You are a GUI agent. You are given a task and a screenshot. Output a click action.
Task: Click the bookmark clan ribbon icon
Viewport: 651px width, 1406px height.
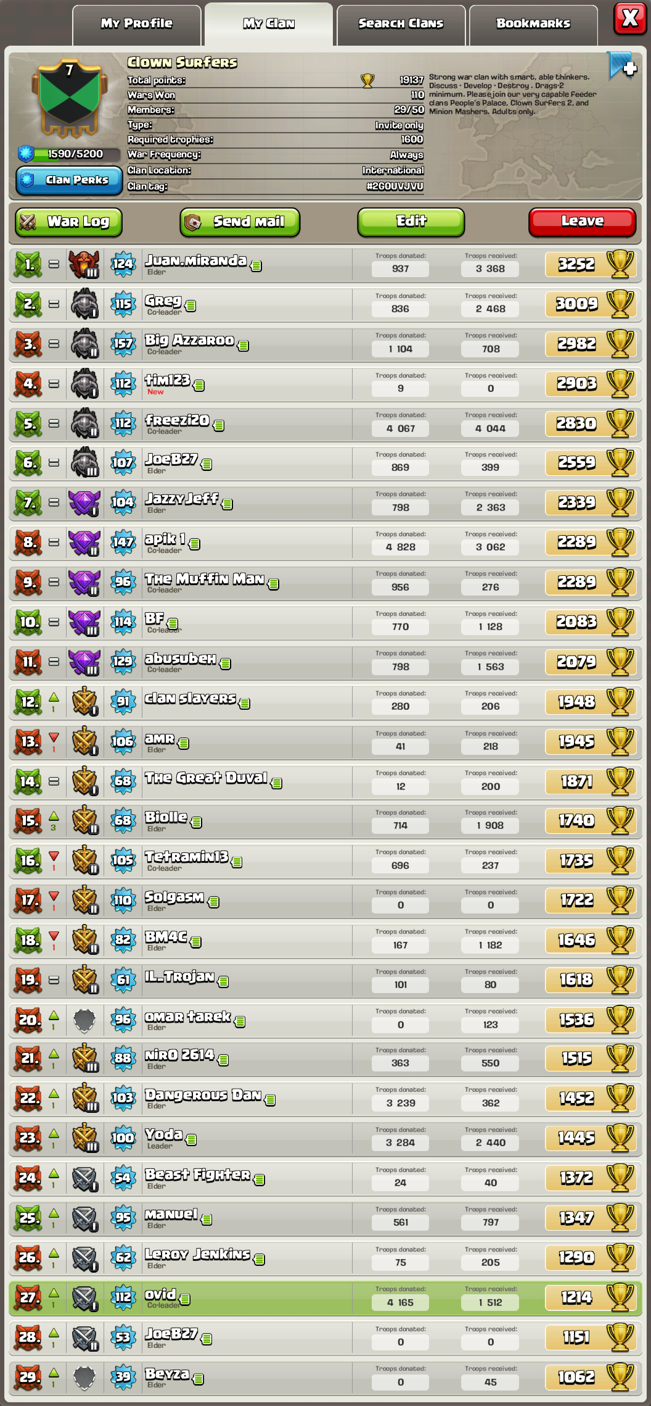point(622,65)
